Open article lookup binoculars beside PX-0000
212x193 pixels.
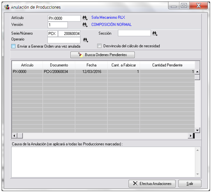85,18
